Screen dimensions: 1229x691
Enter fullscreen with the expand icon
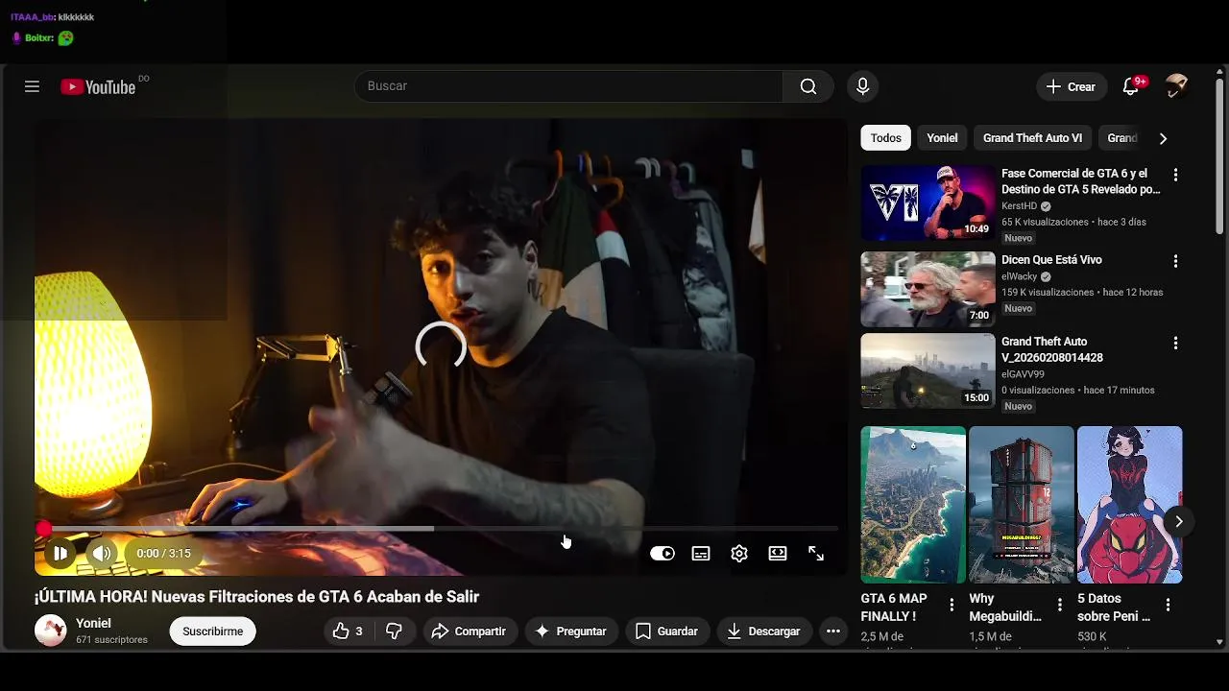tap(816, 554)
